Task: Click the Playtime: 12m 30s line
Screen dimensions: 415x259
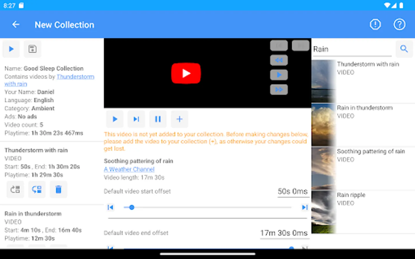Action: pyautogui.click(x=29, y=239)
